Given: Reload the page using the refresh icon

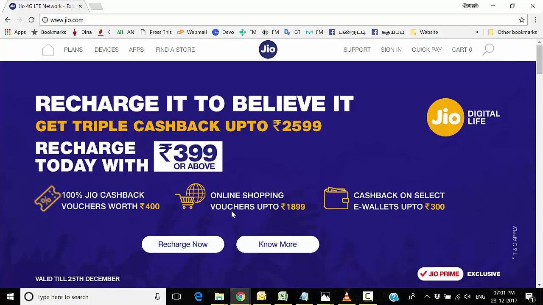Looking at the screenshot, I should (x=31, y=20).
